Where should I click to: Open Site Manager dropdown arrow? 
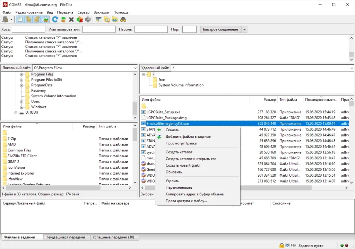tap(11, 20)
